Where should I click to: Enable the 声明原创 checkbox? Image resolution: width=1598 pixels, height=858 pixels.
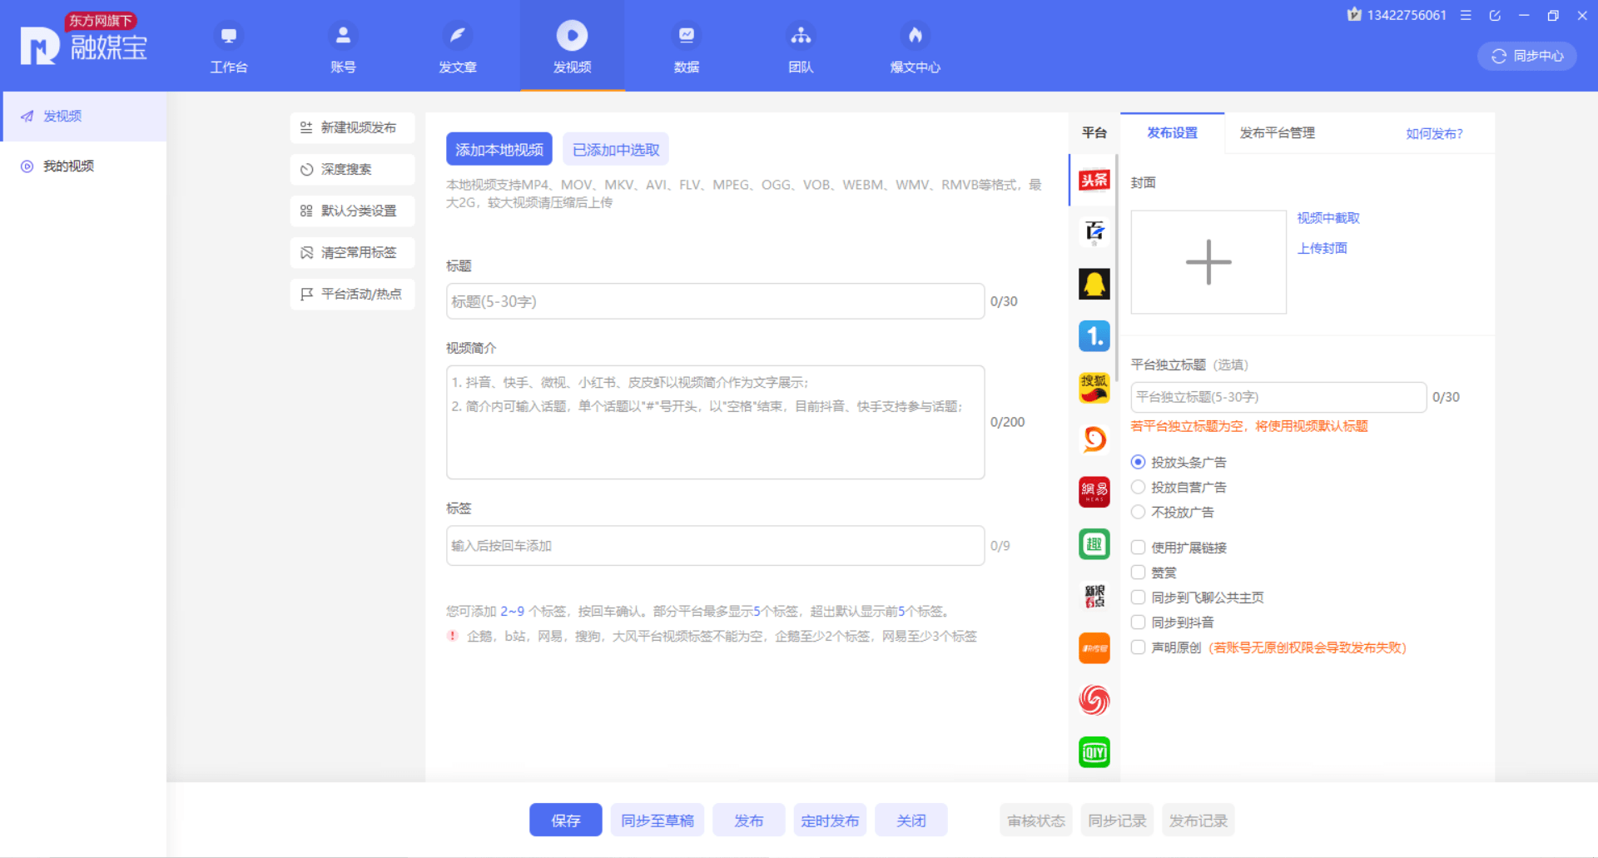point(1138,647)
